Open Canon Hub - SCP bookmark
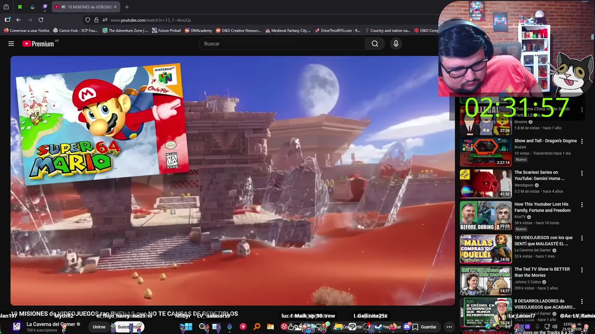Viewport: 595px width, 334px height. coord(75,31)
